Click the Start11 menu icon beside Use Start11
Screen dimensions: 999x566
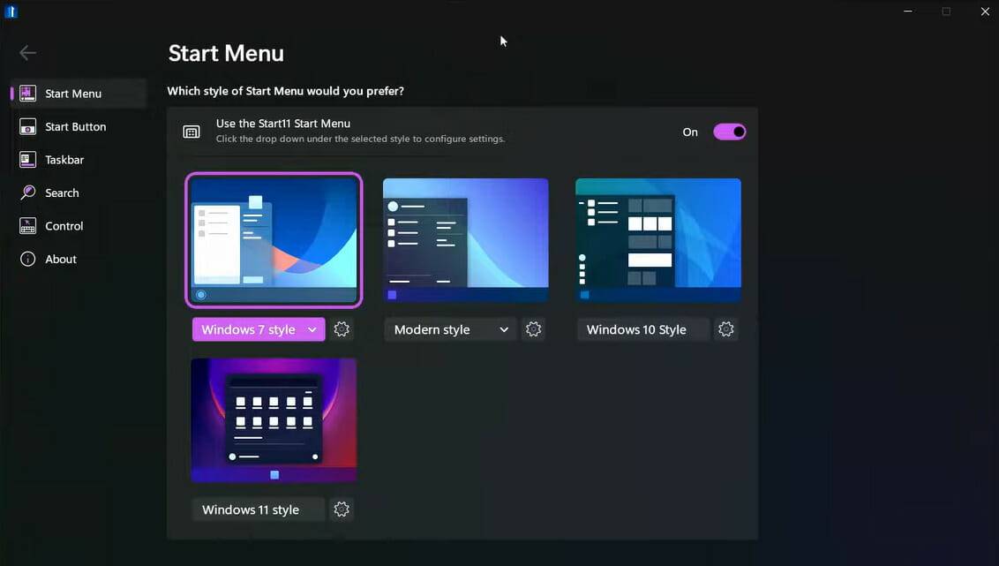(192, 131)
